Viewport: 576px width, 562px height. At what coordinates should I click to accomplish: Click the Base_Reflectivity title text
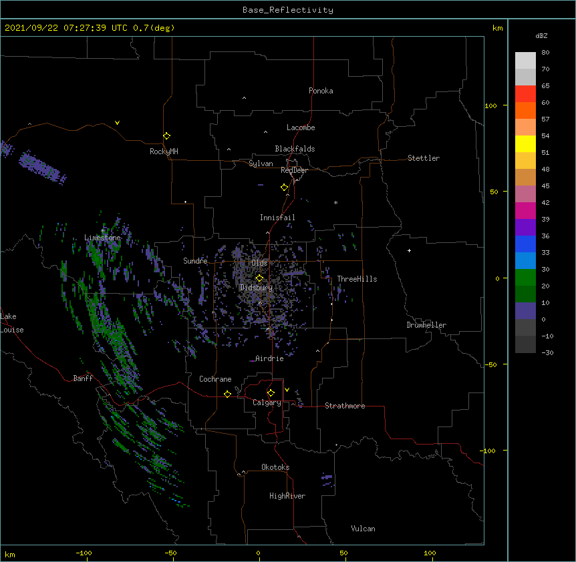[x=288, y=10]
